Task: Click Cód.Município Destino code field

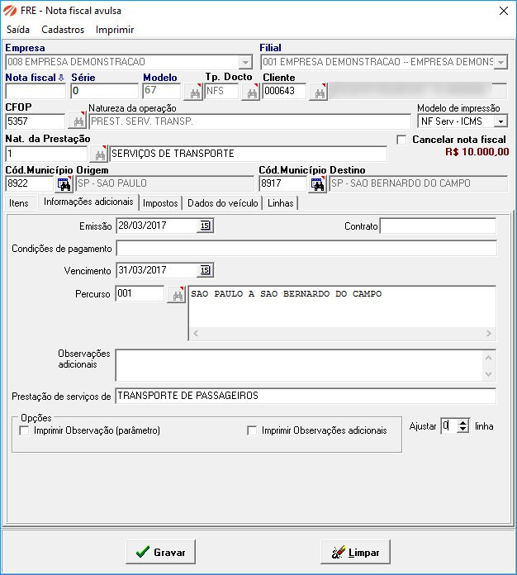Action: [283, 183]
